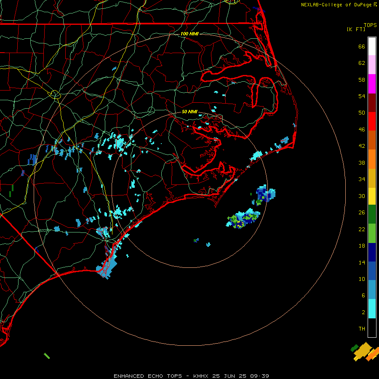Click the 66 legend value
The height and width of the screenshot is (379, 379).
click(x=362, y=47)
